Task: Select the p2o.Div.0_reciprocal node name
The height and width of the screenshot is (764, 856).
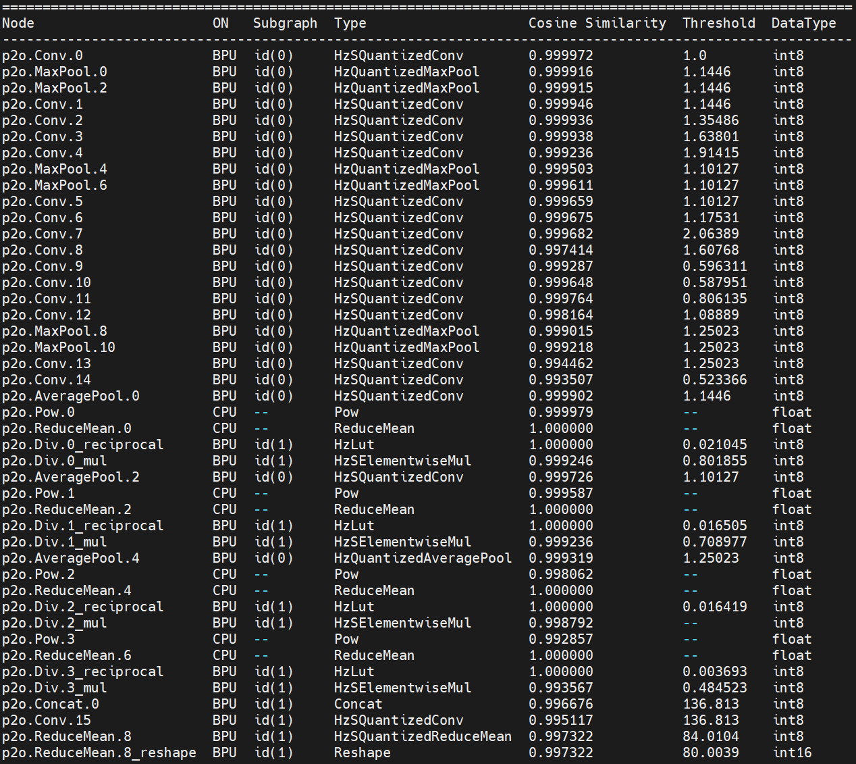Action: (83, 444)
